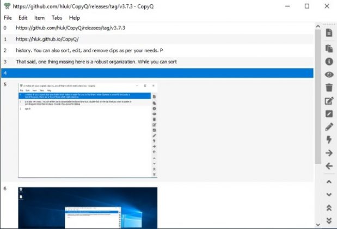Click the edit item pencil-square icon
This screenshot has height=229, width=337.
click(x=329, y=101)
